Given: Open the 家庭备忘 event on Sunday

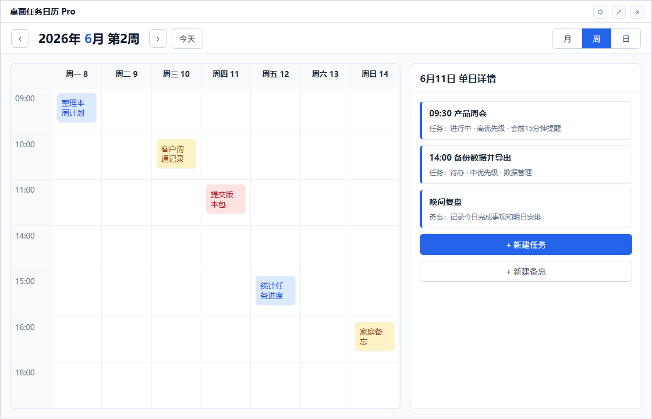Looking at the screenshot, I should click(x=375, y=337).
